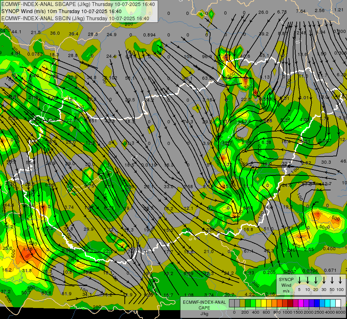The width and height of the screenshot is (347, 319).
Task: Click the SBCIN title line
Action: [75, 18]
